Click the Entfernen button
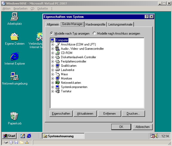This screenshot has width=172, height=146. (x=109, y=114)
